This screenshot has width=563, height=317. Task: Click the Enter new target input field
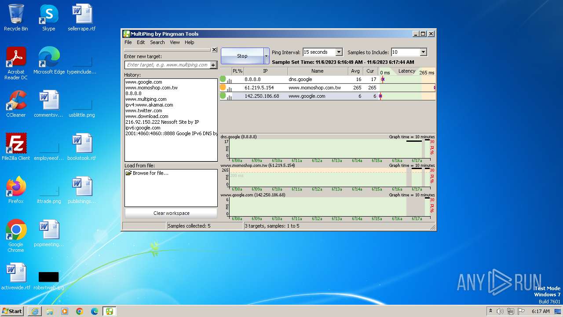168,65
